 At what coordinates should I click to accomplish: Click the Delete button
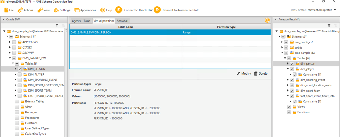click(x=261, y=74)
